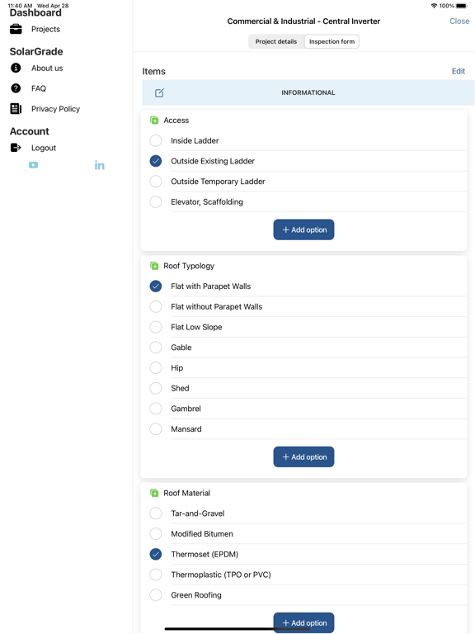Click the About us info icon
The width and height of the screenshot is (475, 634).
point(16,68)
